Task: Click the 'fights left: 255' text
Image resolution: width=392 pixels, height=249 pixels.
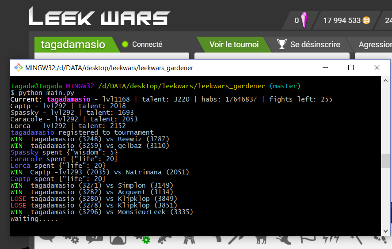Action: [x=301, y=99]
